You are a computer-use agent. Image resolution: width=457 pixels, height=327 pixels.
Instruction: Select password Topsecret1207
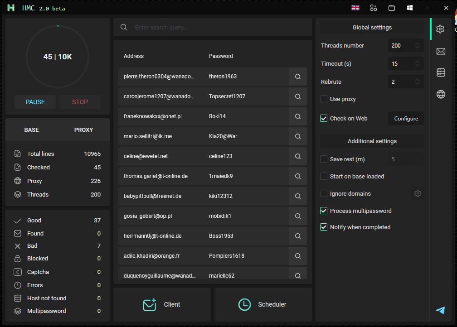pos(227,96)
